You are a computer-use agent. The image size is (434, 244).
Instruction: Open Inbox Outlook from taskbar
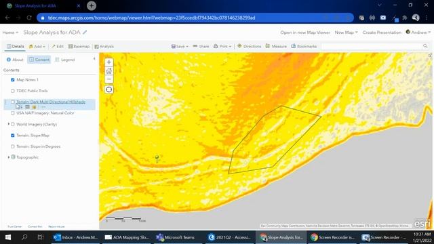(75, 237)
